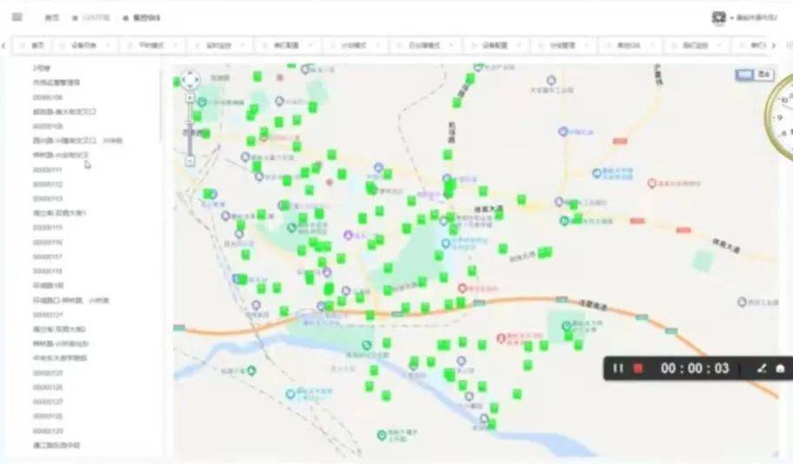The width and height of the screenshot is (793, 464).
Task: Close the 实时监控 tab
Action: (243, 45)
